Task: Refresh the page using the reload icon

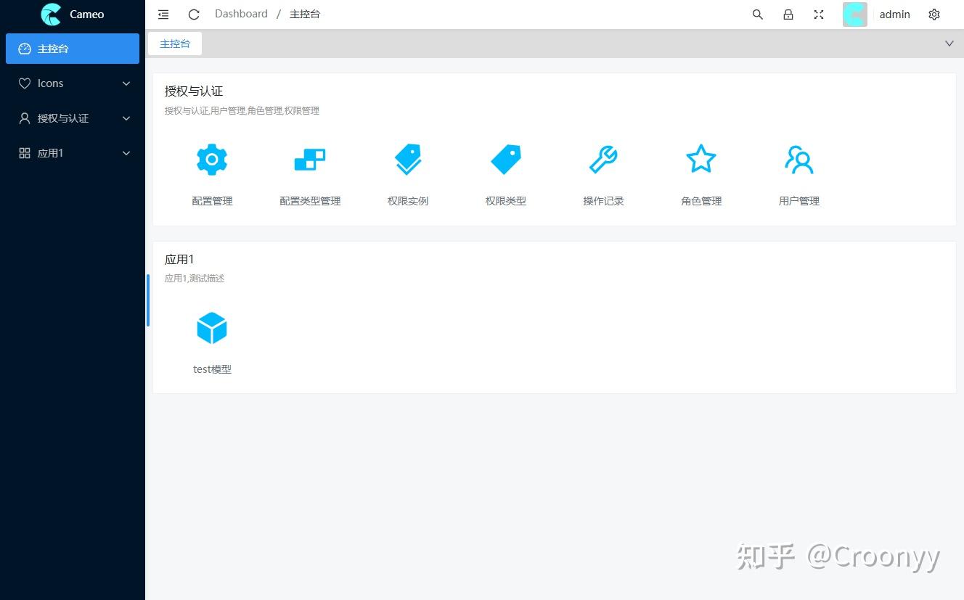Action: [192, 14]
